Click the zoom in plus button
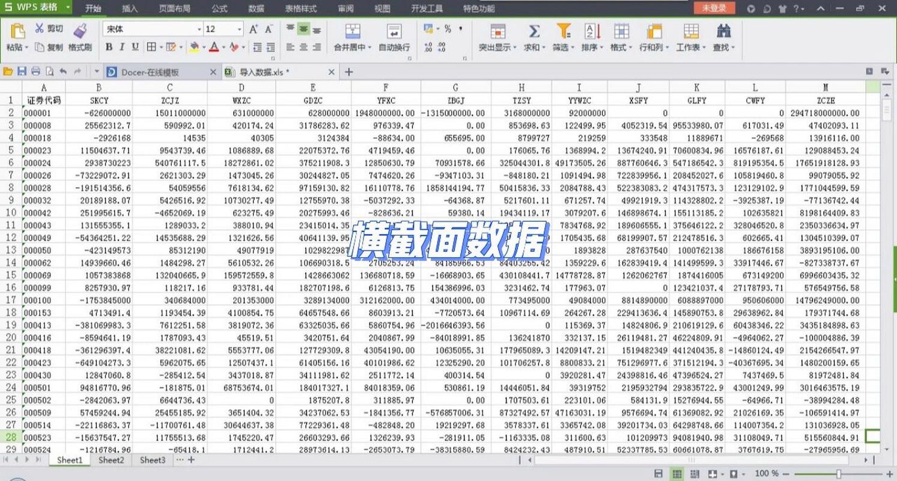 (890, 474)
